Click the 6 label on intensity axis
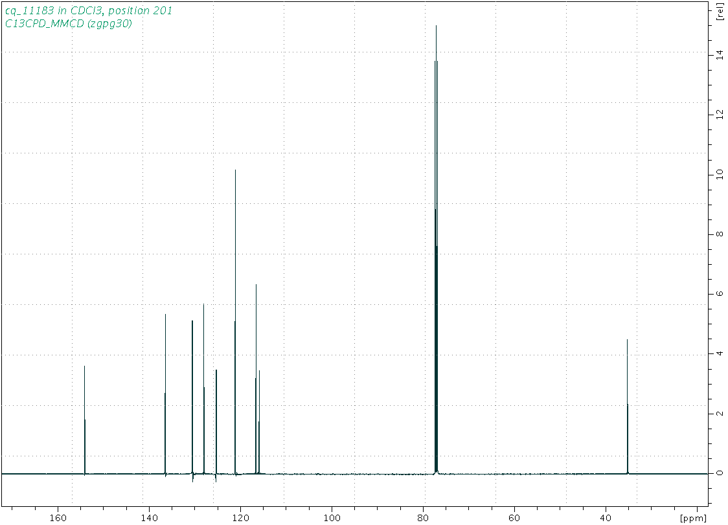Image resolution: width=728 pixels, height=525 pixels. (x=720, y=294)
